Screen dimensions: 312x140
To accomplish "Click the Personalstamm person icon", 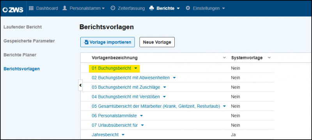I will pos(65,8).
